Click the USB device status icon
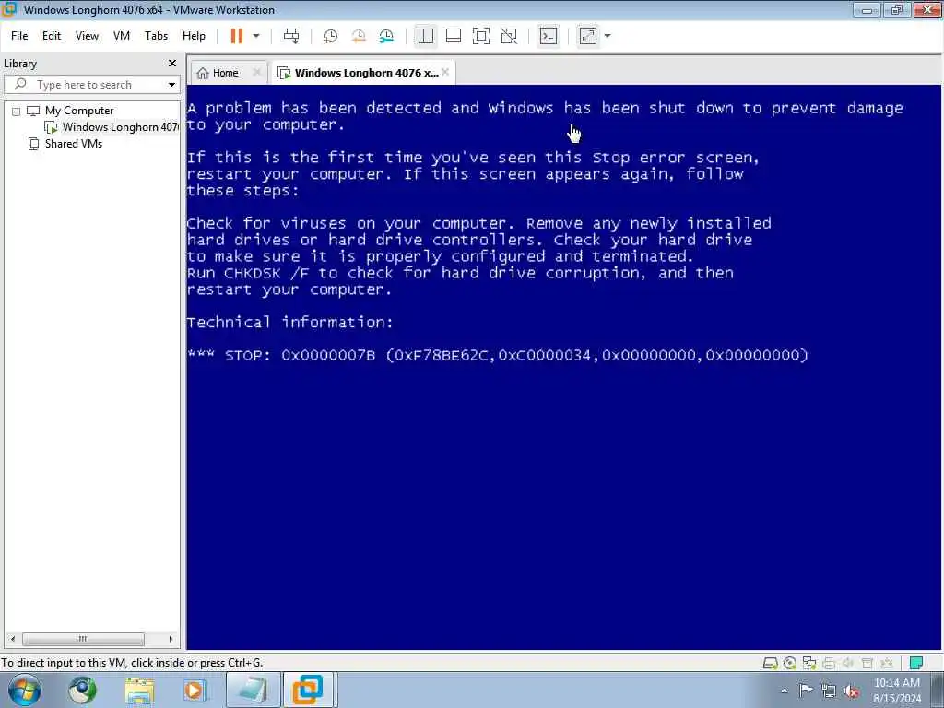The width and height of the screenshot is (944, 708). (867, 664)
